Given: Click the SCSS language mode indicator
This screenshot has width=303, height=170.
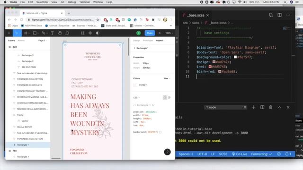Looking at the screenshot, I should click(x=223, y=154).
